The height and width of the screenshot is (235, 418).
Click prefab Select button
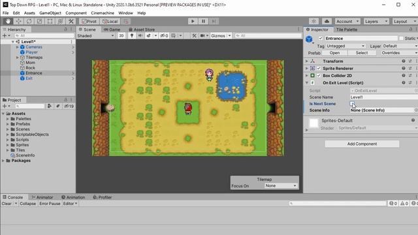362,53
